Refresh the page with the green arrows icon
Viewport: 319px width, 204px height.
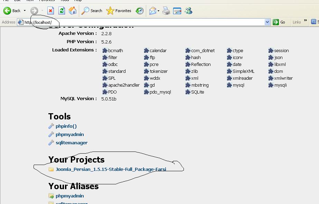tap(62, 11)
